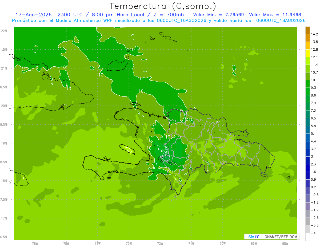Click the '18N' latitude axis label
Image resolution: width=320 pixels, height=247 pixels.
click(5, 181)
